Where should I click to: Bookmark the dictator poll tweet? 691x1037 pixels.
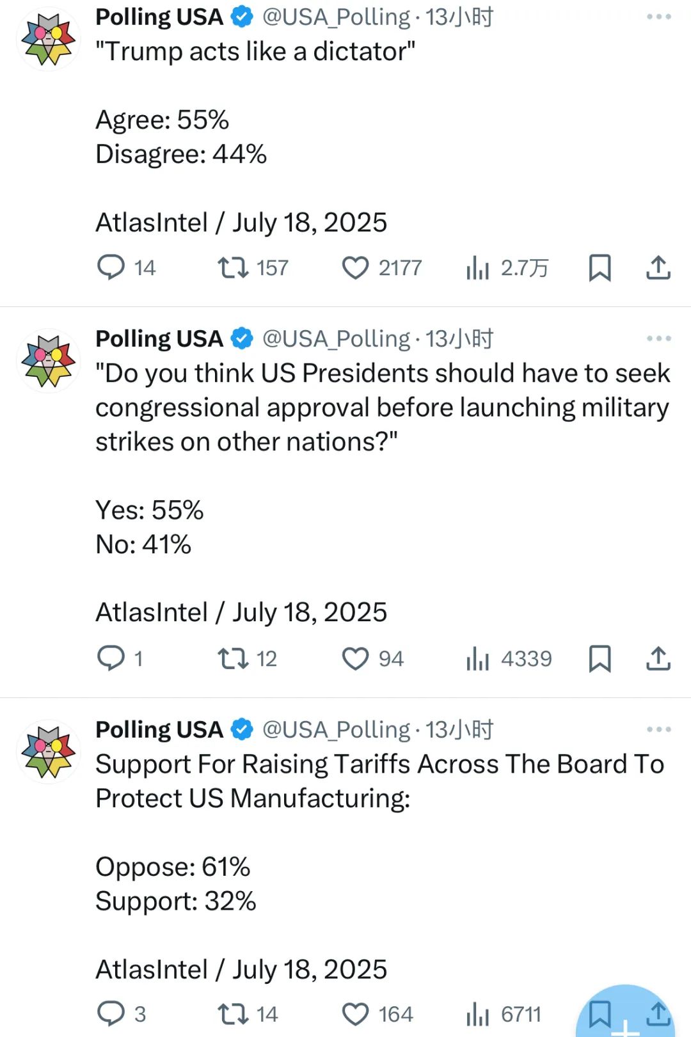point(600,267)
